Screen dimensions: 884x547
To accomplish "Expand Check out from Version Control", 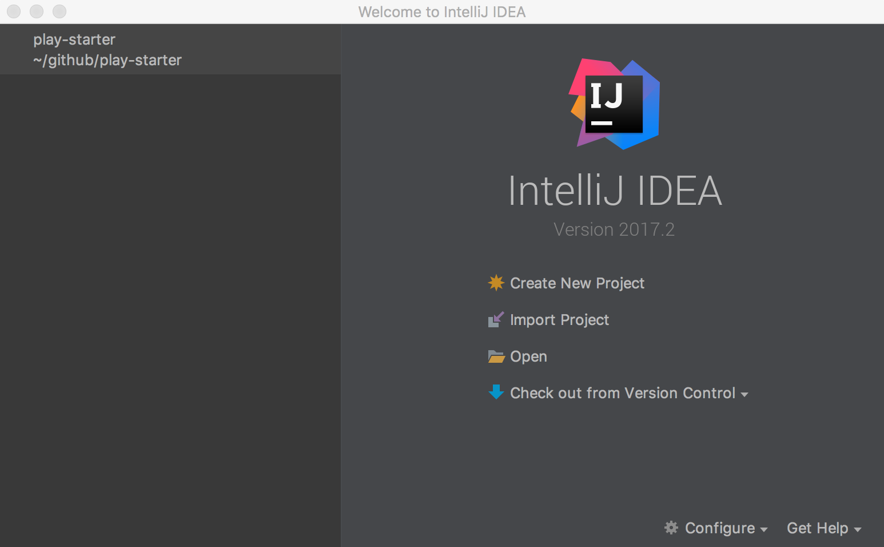I will [629, 393].
